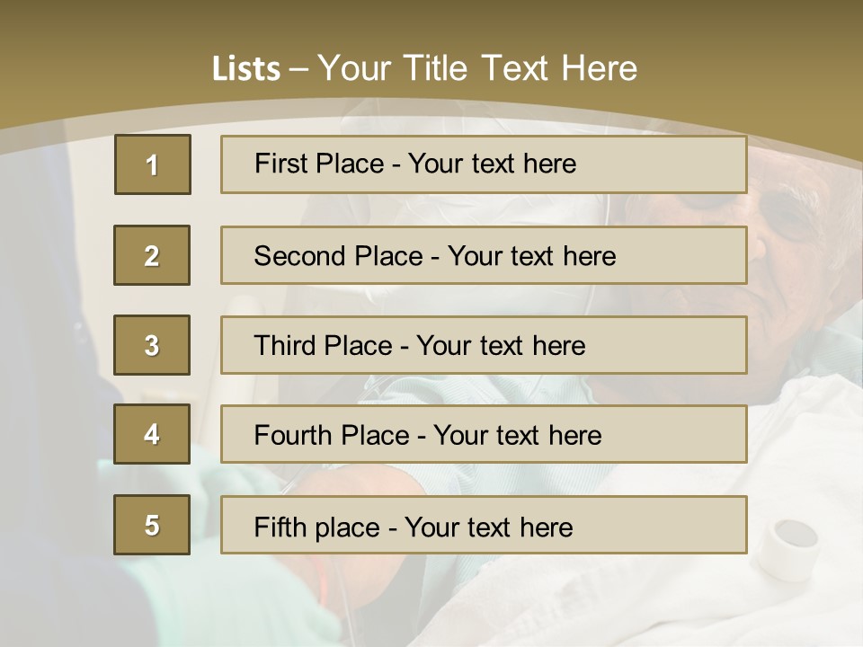The width and height of the screenshot is (863, 647).
Task: Click the words Title Text Here in heading
Action: [520, 68]
